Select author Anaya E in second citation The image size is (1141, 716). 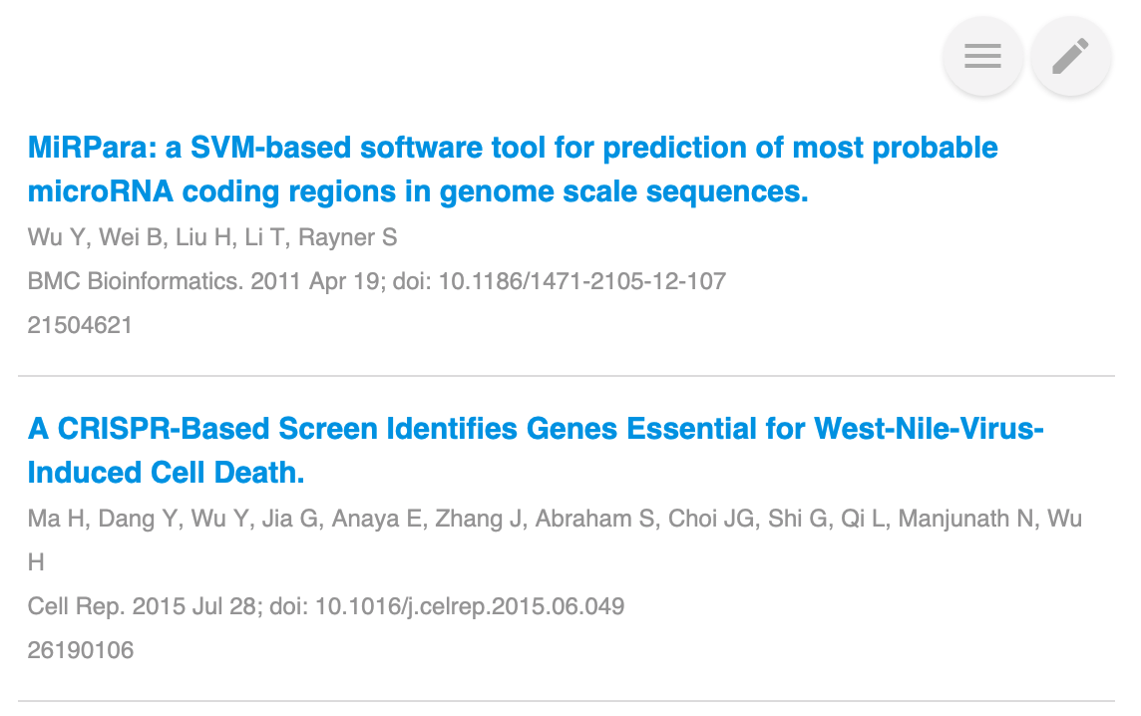pos(377,519)
